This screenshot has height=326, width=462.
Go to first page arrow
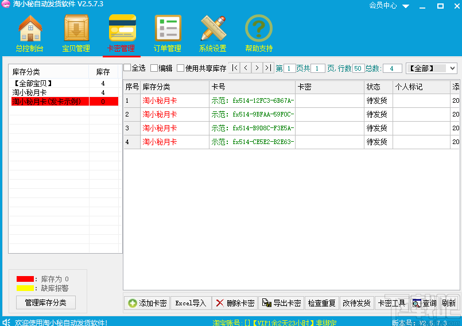click(x=235, y=68)
